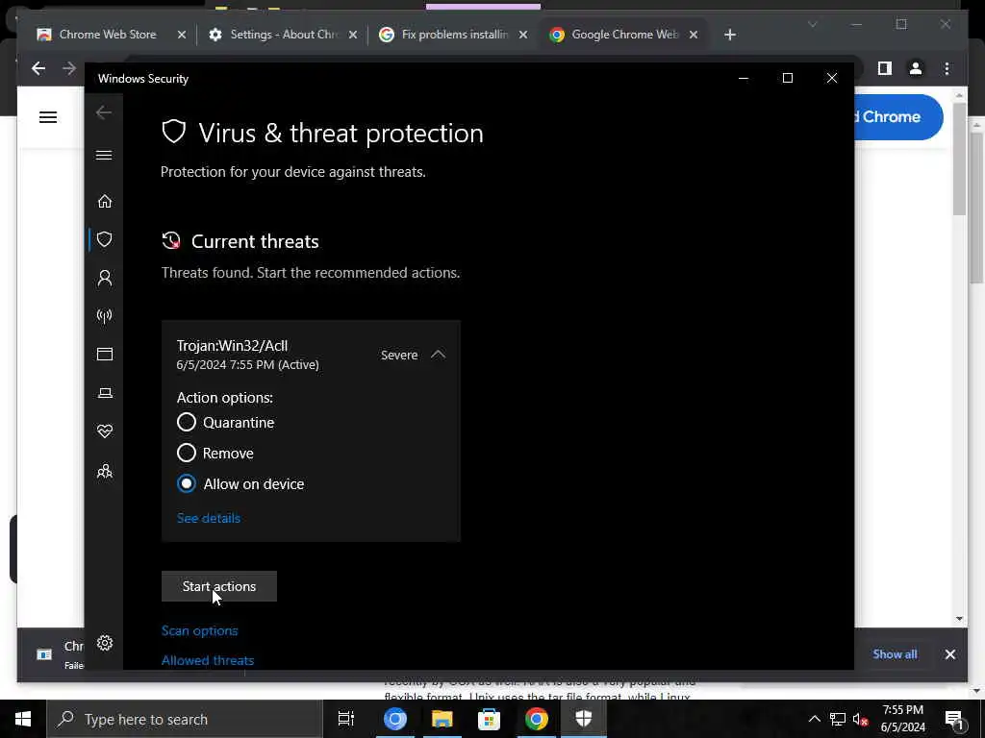This screenshot has width=985, height=738.
Task: Click Type here to search box
Action: point(185,719)
